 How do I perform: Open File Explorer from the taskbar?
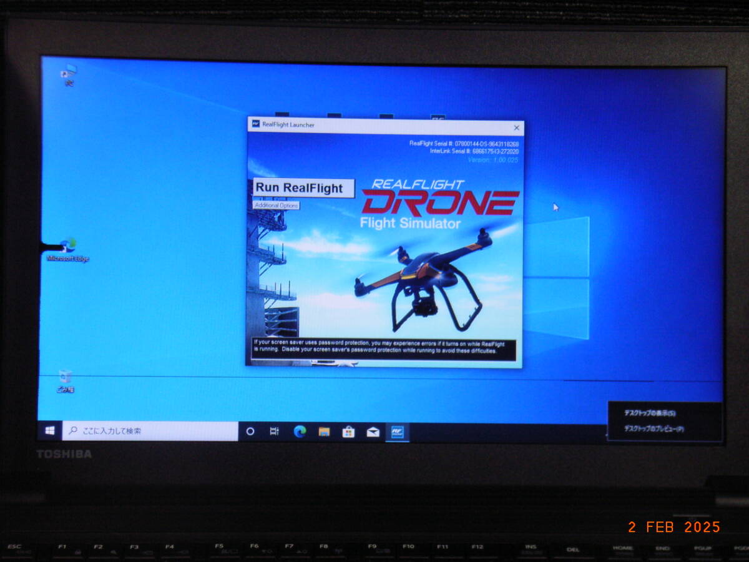click(x=324, y=431)
